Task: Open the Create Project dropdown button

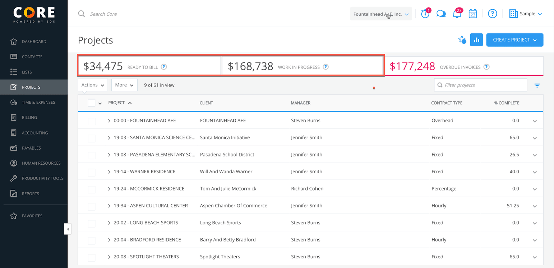Action: coord(515,40)
